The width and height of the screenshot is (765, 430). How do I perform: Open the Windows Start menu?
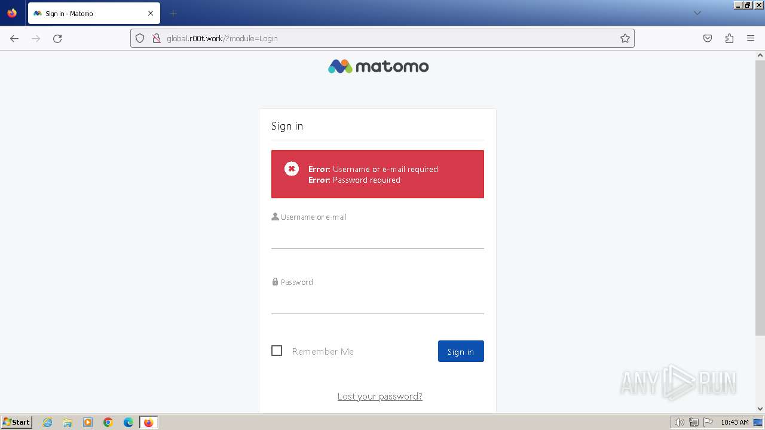click(x=17, y=422)
